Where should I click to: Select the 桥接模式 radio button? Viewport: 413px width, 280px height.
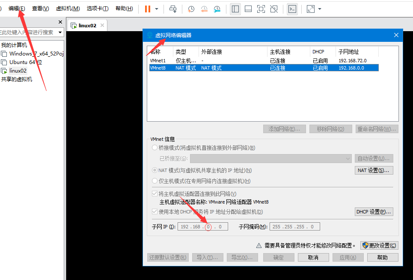pos(155,148)
